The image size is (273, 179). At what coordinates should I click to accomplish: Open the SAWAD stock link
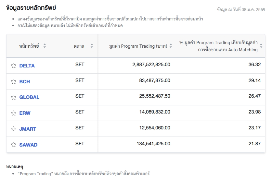point(28,145)
